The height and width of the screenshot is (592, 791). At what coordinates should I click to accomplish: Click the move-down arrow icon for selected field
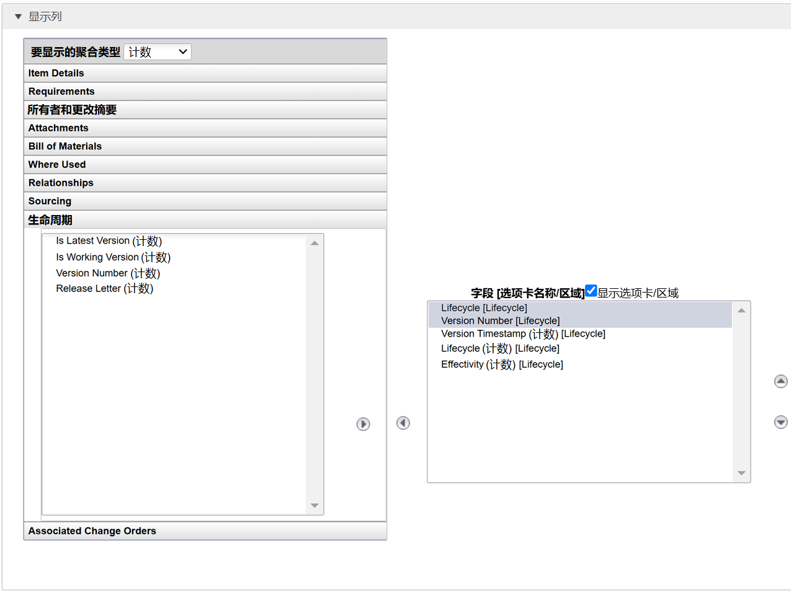[x=781, y=422]
